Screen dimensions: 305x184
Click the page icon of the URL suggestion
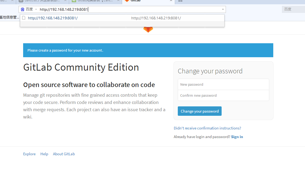pyautogui.click(x=24, y=18)
